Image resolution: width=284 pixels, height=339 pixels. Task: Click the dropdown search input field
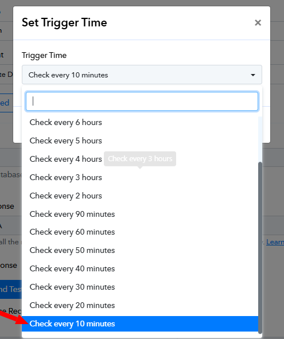point(142,102)
